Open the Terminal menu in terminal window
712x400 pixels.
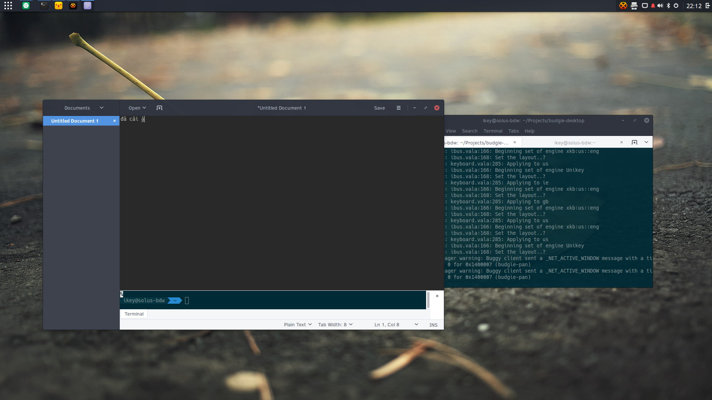tap(493, 131)
